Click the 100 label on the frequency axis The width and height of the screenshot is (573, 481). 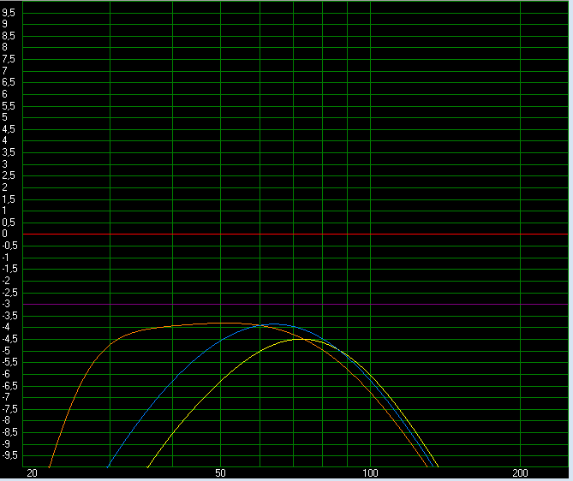click(370, 473)
